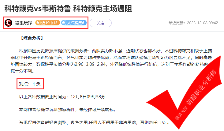Follow the author with 关注 button
This screenshot has height=131, width=224.
click(x=101, y=23)
